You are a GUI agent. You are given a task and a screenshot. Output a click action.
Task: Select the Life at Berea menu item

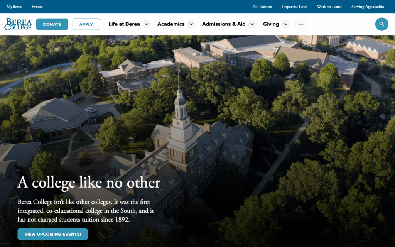click(124, 24)
